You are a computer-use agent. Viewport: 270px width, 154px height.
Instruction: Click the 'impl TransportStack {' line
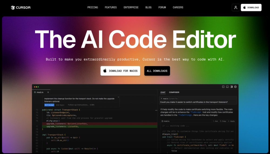point(54,135)
